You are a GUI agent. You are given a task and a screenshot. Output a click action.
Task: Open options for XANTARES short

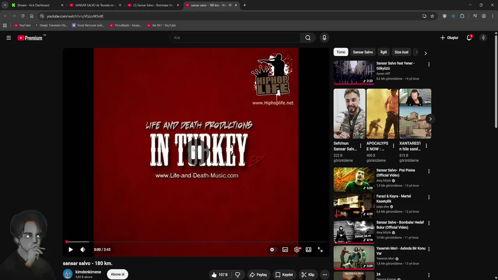[426, 146]
